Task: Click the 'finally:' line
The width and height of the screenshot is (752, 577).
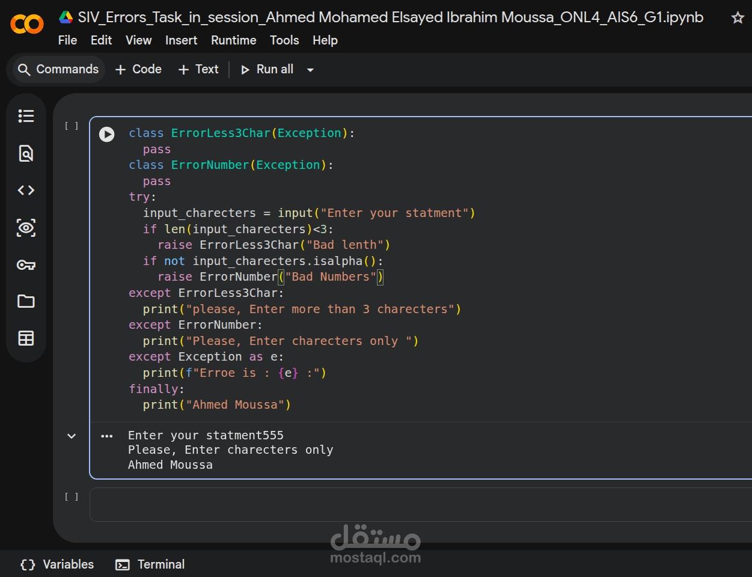Action: point(156,389)
